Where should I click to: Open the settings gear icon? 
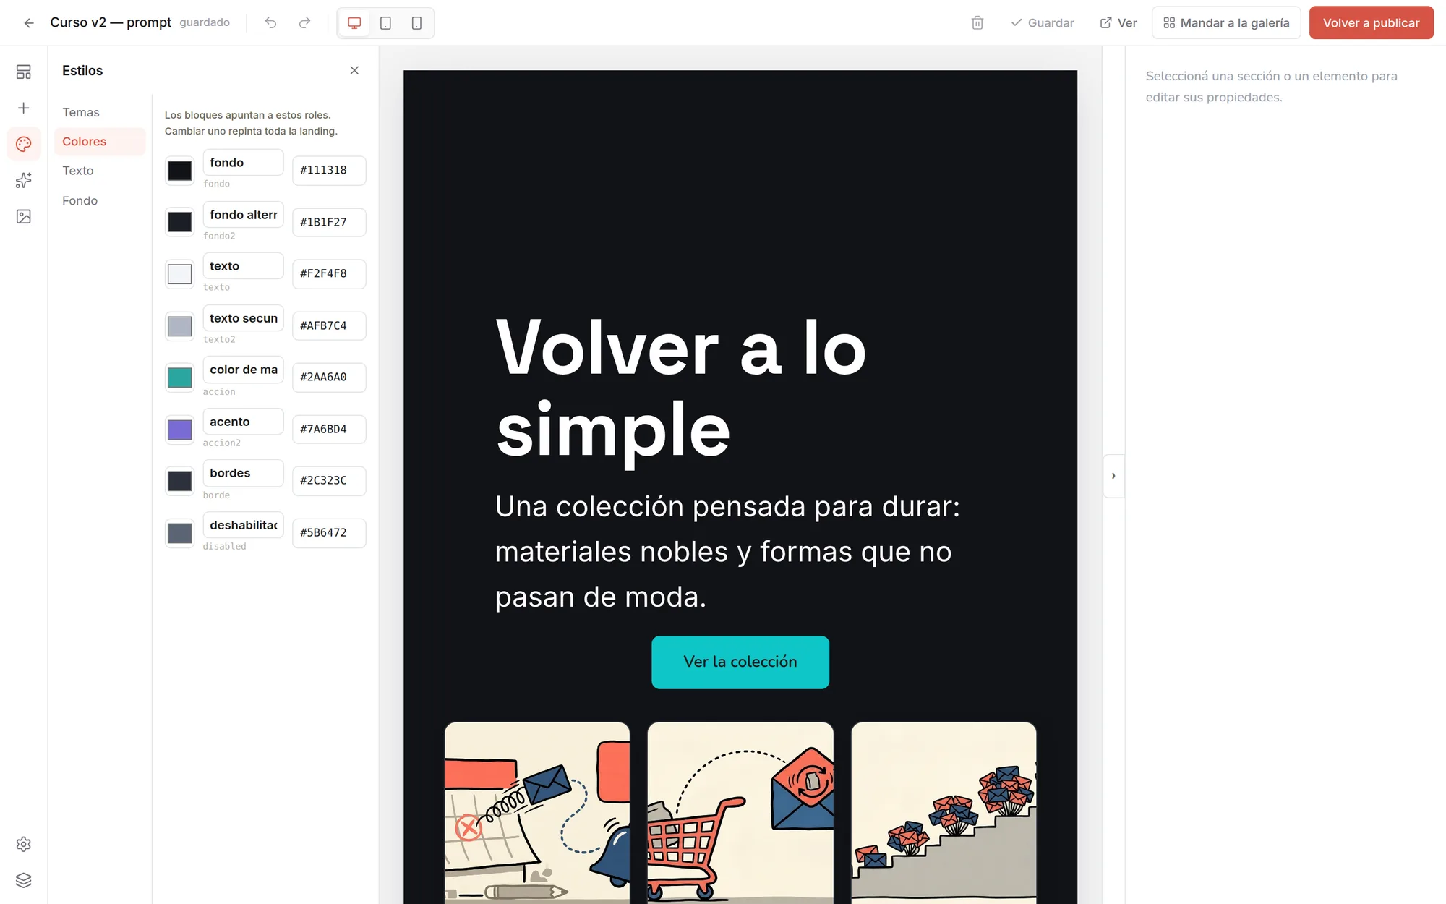click(x=24, y=844)
